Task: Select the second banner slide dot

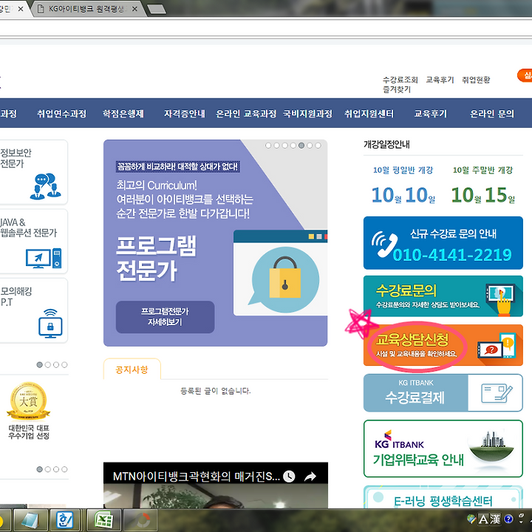Action: tap(276, 146)
